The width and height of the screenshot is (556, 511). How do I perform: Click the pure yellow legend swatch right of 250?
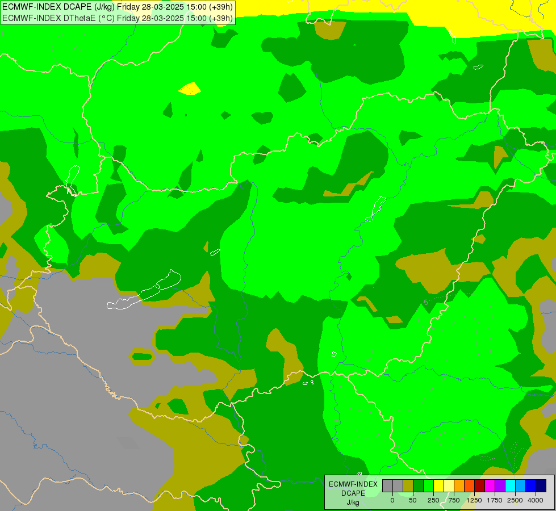(438, 485)
